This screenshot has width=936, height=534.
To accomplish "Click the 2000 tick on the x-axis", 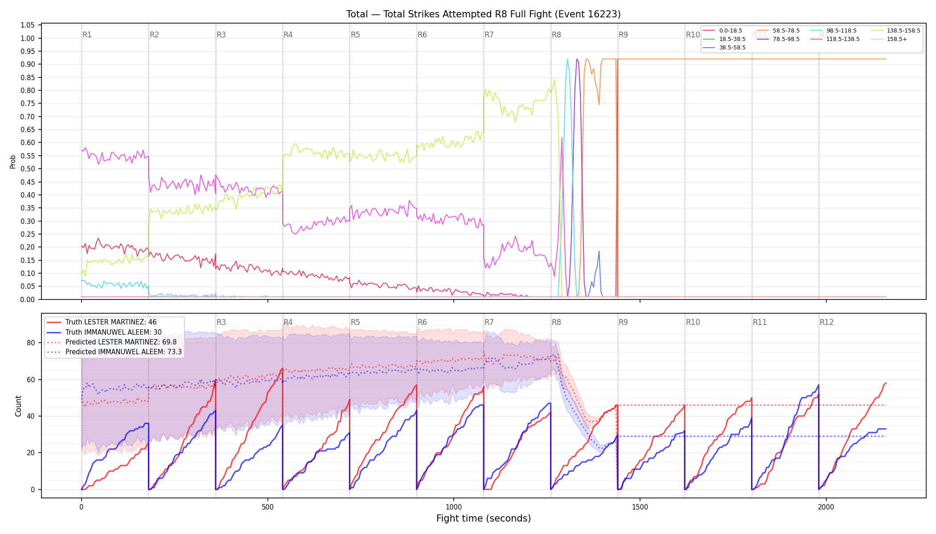I will [x=826, y=507].
